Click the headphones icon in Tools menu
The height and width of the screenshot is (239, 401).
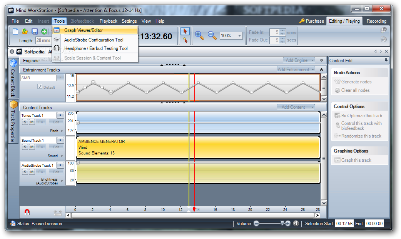tap(57, 48)
